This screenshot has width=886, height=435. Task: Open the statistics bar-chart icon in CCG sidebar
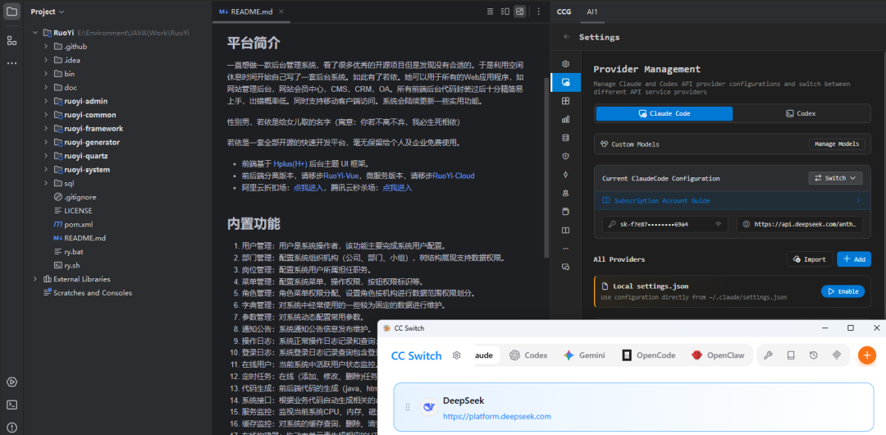click(565, 119)
